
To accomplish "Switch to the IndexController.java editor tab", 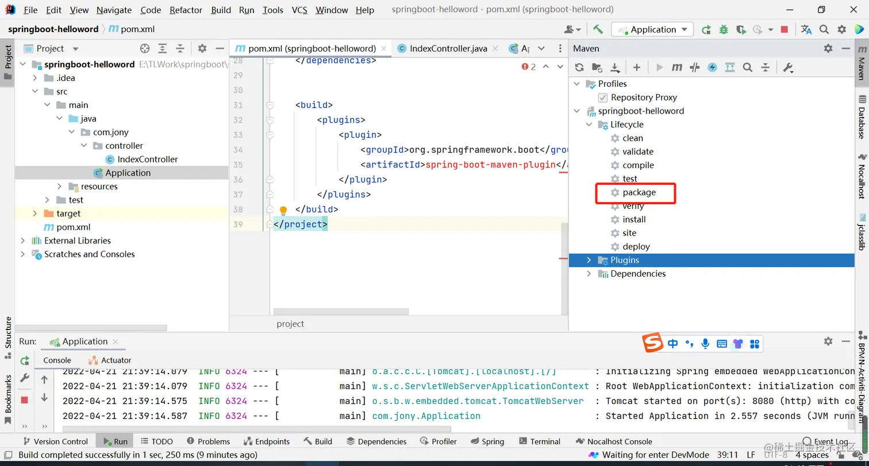I will pyautogui.click(x=448, y=49).
